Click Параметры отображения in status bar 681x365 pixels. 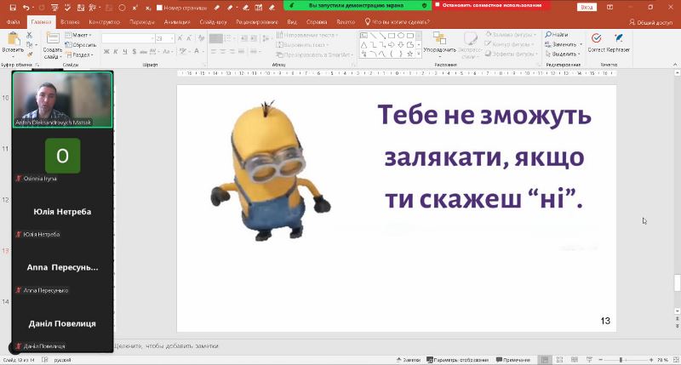(457, 360)
